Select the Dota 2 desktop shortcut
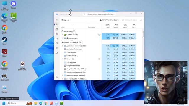 coord(4,53)
